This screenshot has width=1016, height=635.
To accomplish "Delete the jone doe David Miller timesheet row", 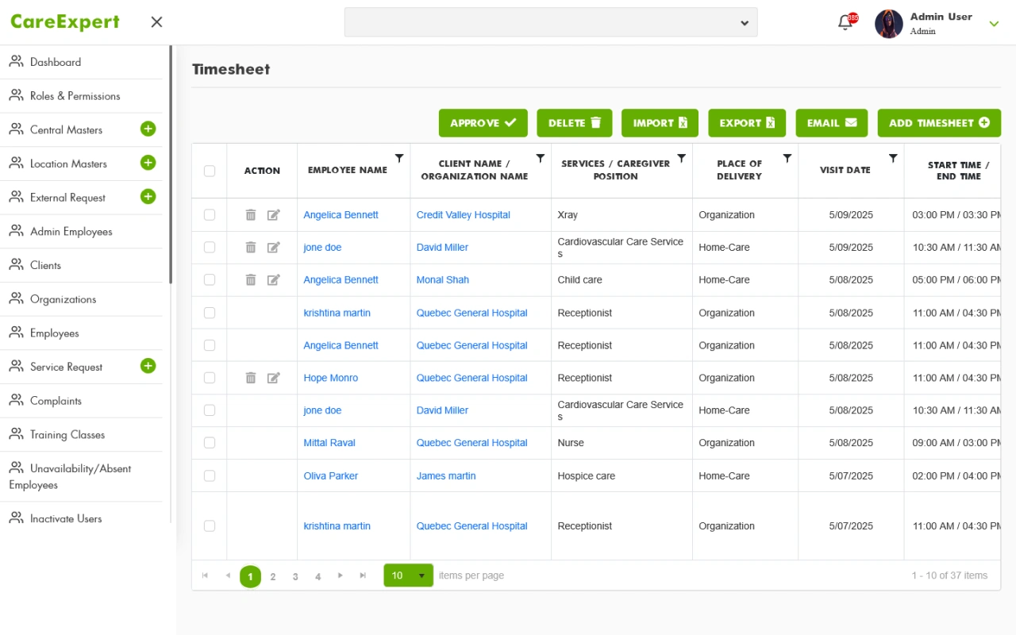I will coord(251,248).
